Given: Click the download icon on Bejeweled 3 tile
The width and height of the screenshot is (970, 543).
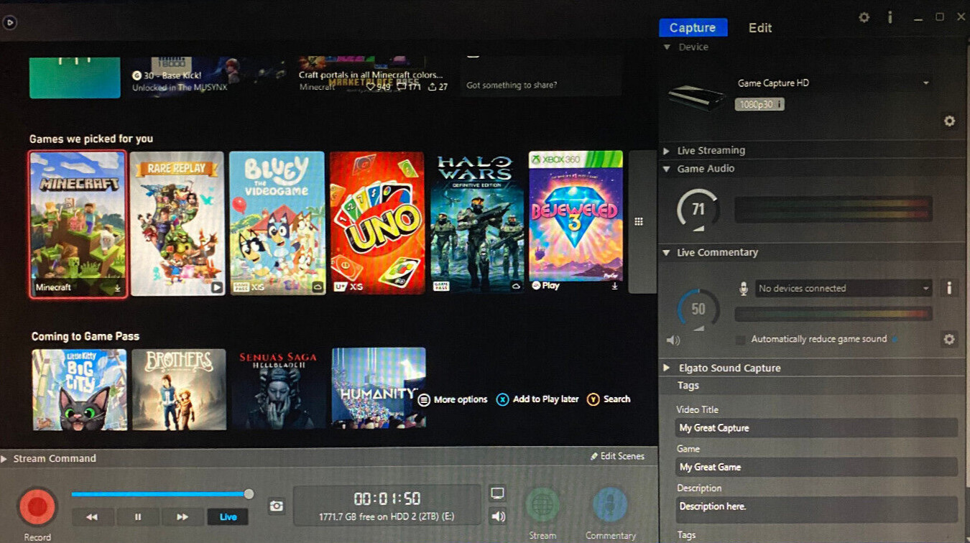Looking at the screenshot, I should (614, 286).
